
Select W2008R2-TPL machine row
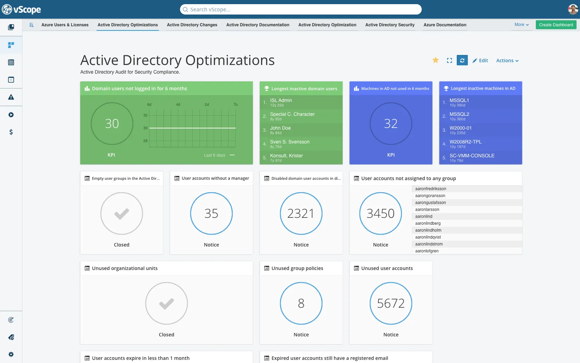tap(481, 144)
